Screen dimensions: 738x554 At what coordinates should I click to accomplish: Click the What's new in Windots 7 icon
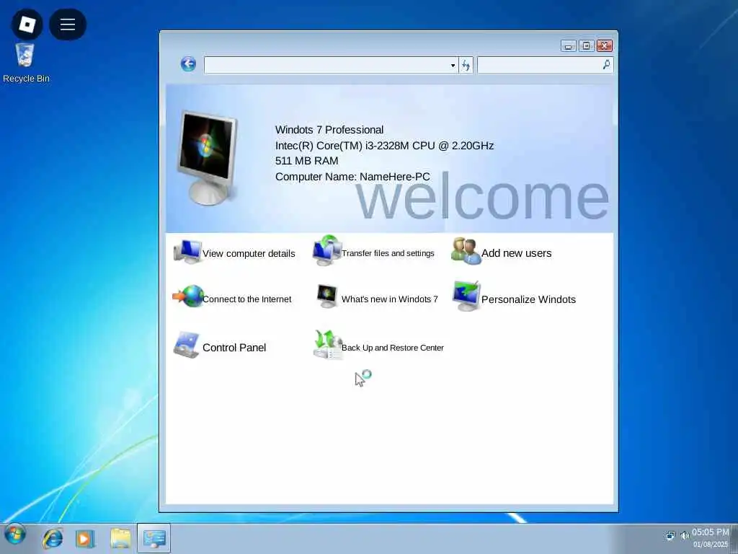tap(327, 296)
